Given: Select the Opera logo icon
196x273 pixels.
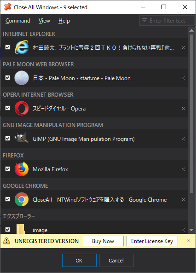Looking at the screenshot, I should click(x=22, y=108).
